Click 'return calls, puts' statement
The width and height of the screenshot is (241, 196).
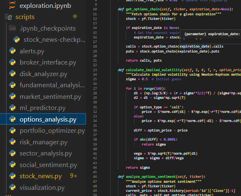(144, 60)
